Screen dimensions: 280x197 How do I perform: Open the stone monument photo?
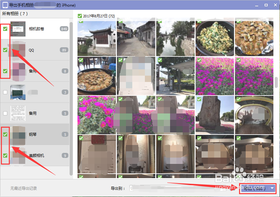[215, 115]
